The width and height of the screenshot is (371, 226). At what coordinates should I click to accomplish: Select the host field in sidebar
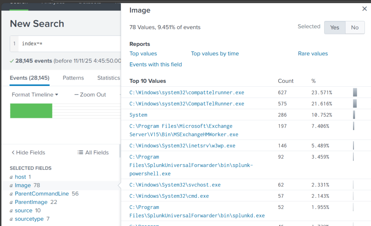20,177
